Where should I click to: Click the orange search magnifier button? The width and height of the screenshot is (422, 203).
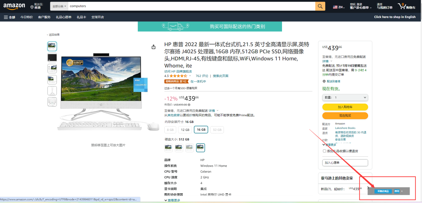click(320, 6)
